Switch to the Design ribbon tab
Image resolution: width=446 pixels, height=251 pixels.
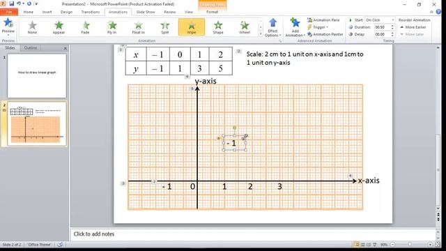[x=67, y=12]
